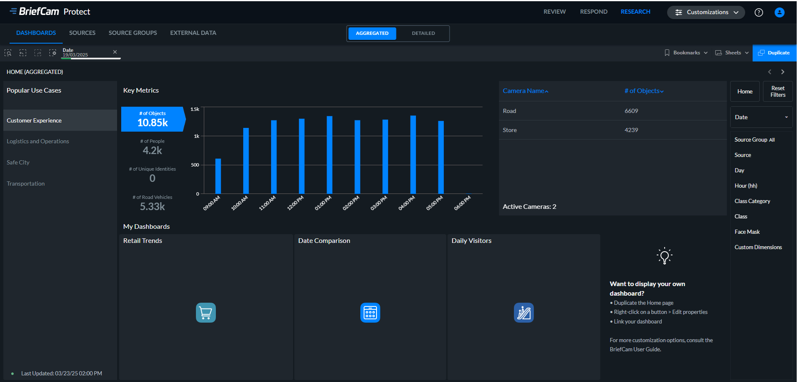Open the REVIEW menu item
Image resolution: width=797 pixels, height=382 pixels.
[x=555, y=12]
